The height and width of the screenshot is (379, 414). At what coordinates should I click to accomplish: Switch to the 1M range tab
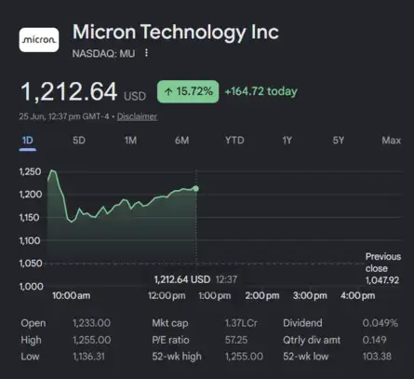coord(130,141)
